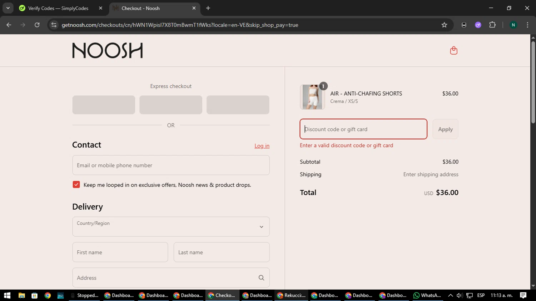The height and width of the screenshot is (301, 536).
Task: Click the network tray icon
Action: click(x=470, y=295)
